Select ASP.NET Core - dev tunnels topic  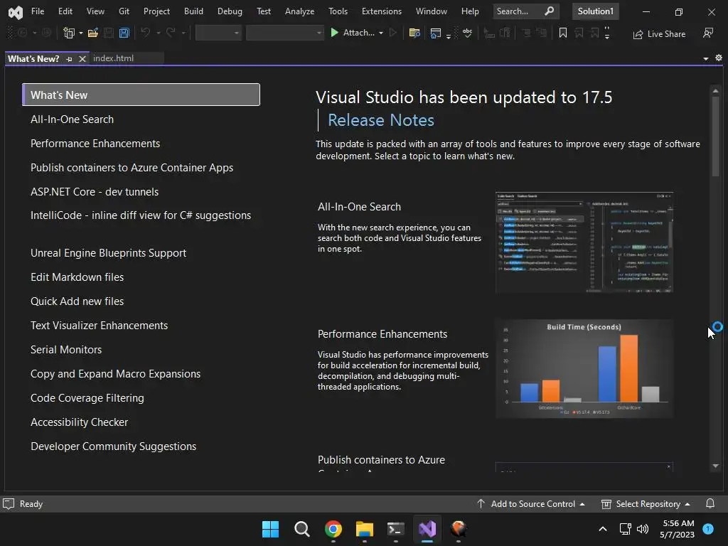coord(95,192)
